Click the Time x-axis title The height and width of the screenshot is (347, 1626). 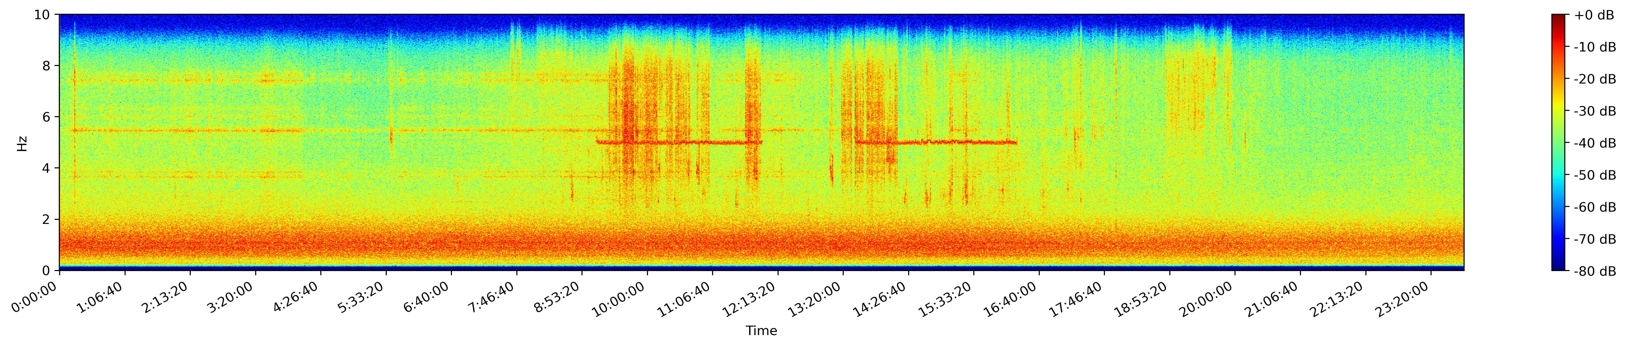pos(761,331)
